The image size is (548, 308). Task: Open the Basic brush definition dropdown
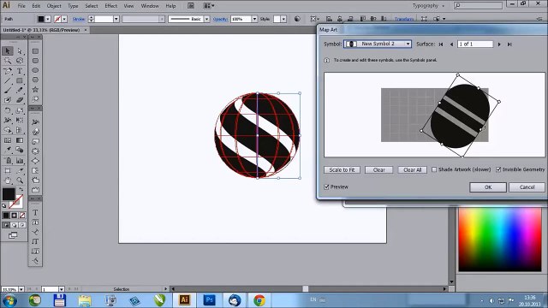point(207,19)
